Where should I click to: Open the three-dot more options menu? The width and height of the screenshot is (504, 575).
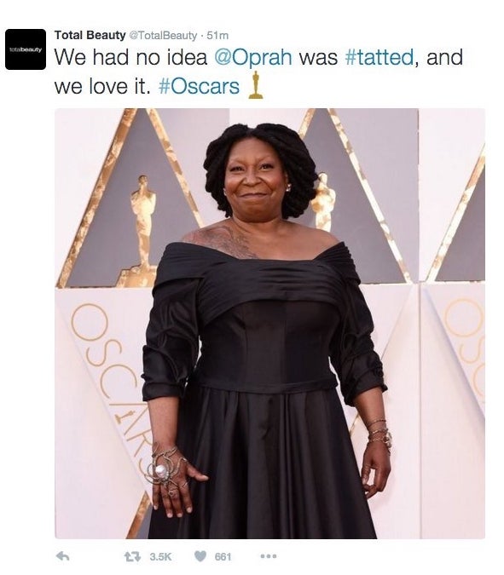pos(269,556)
